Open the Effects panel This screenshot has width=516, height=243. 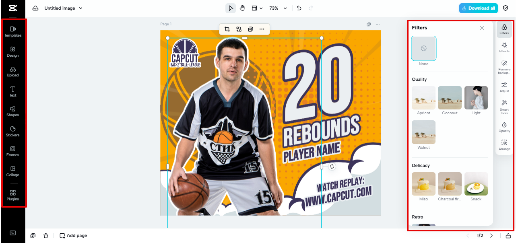pyautogui.click(x=504, y=48)
